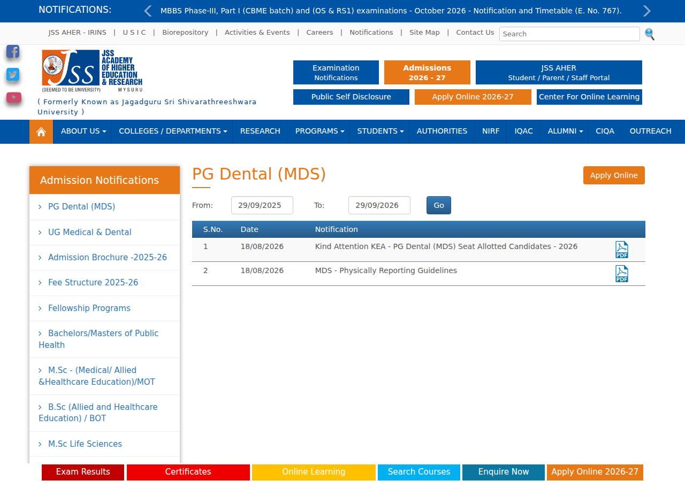Click the Enquire Now footer button
This screenshot has width=685, height=481.
504,472
